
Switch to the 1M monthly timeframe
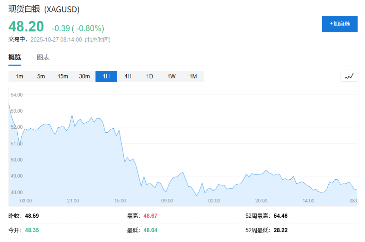click(193, 77)
